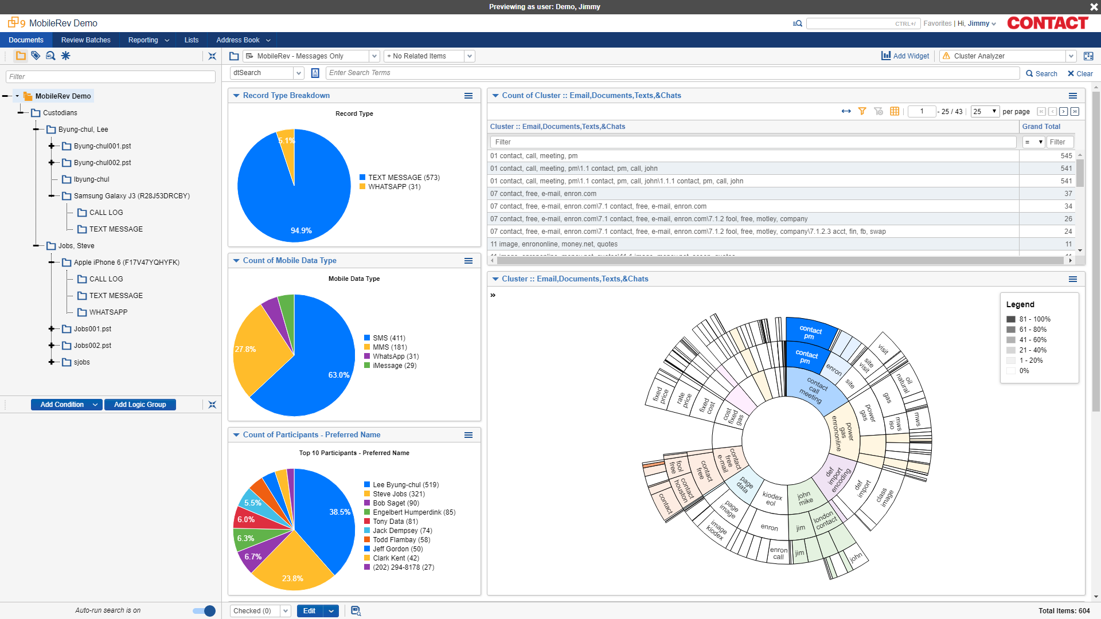This screenshot has width=1101, height=619.
Task: Click the asterisk icon in left toolbar
Action: tap(66, 56)
